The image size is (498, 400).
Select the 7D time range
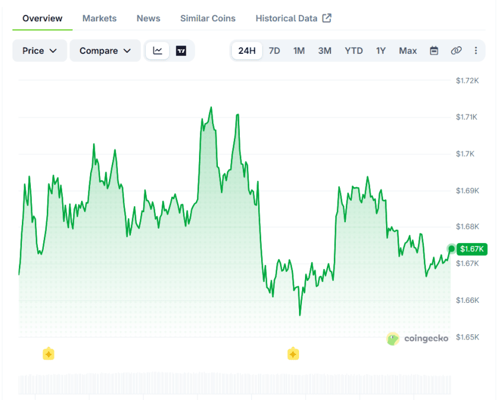pos(274,50)
